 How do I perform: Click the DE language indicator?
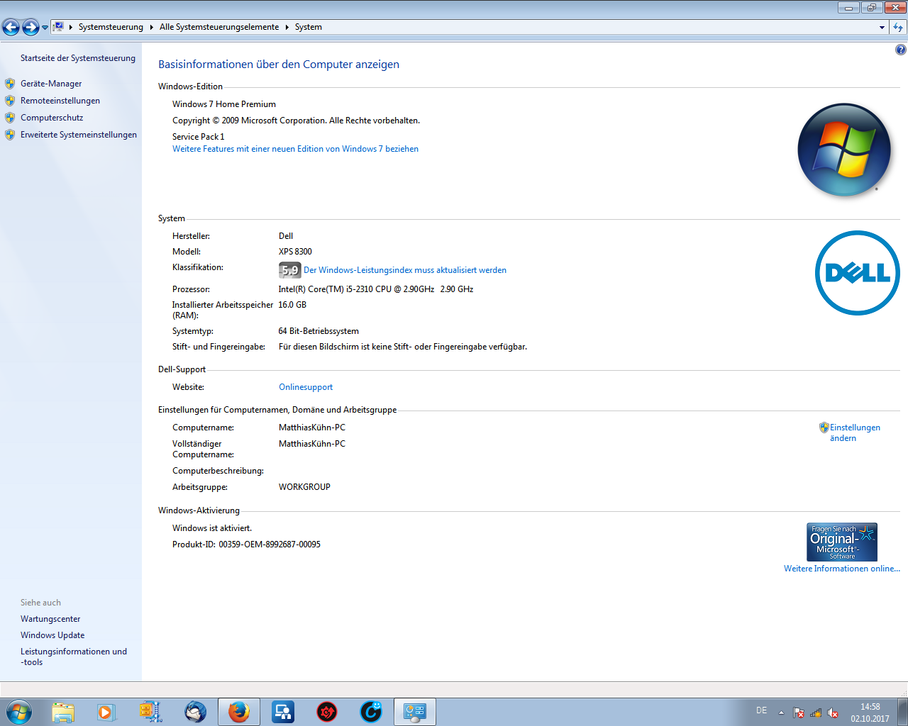pyautogui.click(x=761, y=710)
